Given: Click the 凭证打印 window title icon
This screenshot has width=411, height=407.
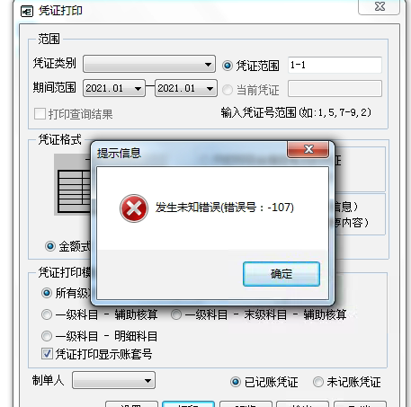Looking at the screenshot, I should click(26, 12).
